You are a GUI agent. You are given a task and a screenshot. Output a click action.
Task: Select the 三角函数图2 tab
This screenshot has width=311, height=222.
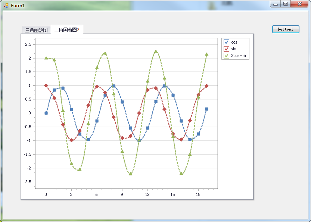click(67, 30)
